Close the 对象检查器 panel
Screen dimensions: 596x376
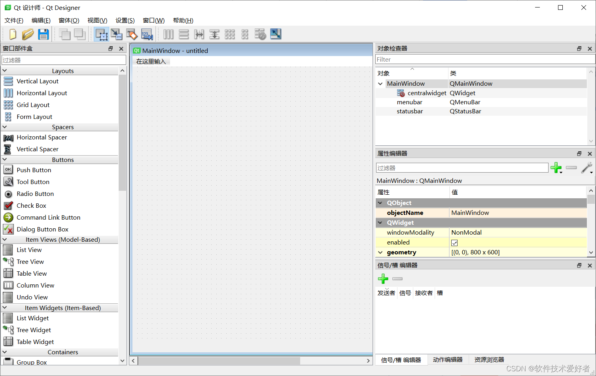pyautogui.click(x=590, y=49)
